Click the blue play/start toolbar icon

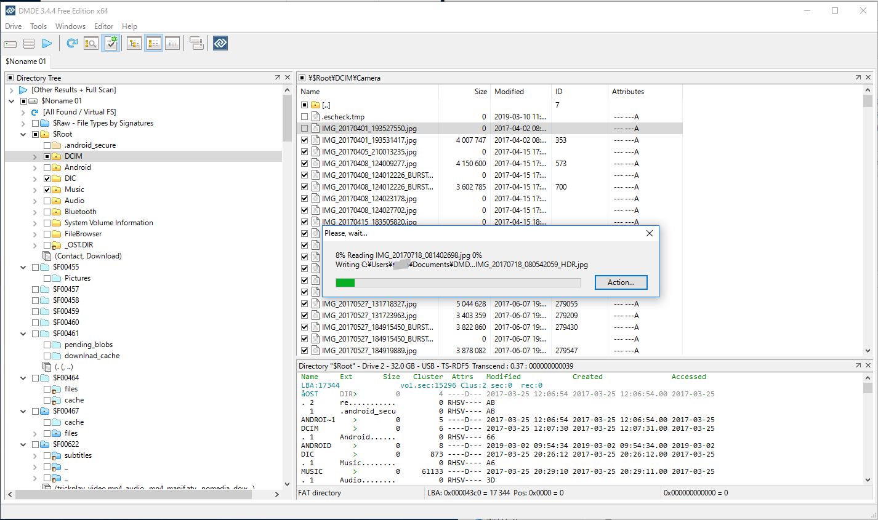(x=47, y=44)
